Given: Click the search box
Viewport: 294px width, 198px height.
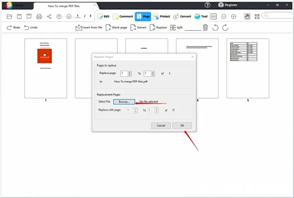Looking at the screenshot, I should click(278, 15).
